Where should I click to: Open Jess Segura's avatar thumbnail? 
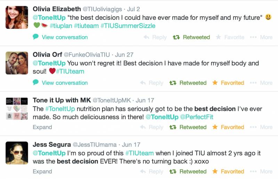coord(17,153)
